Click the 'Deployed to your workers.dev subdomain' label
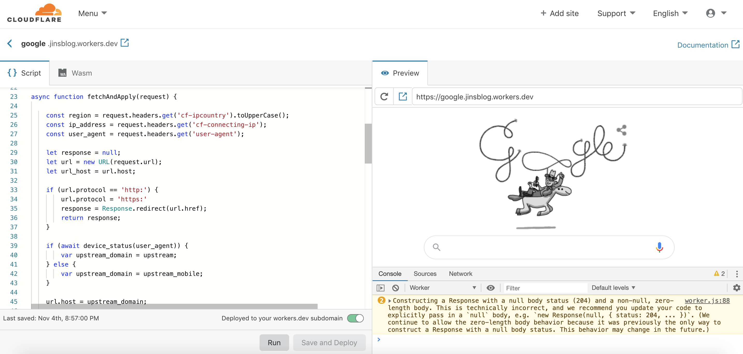This screenshot has height=354, width=743. (282, 318)
